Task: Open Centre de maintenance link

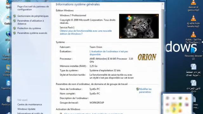Action: click(x=29, y=104)
